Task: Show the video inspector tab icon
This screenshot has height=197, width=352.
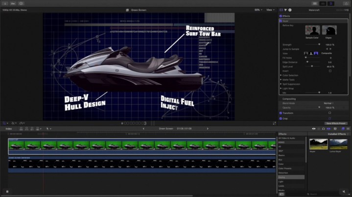Action: (x=281, y=9)
